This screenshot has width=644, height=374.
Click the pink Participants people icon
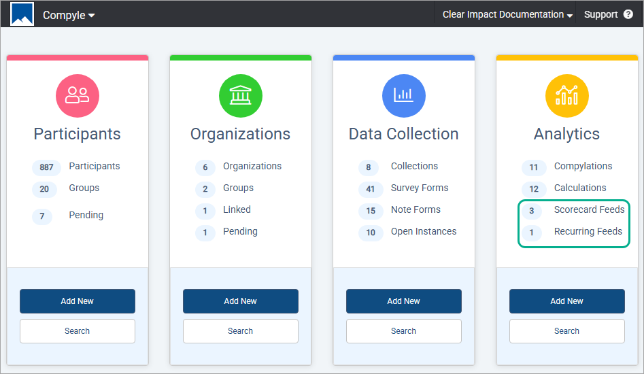(77, 96)
